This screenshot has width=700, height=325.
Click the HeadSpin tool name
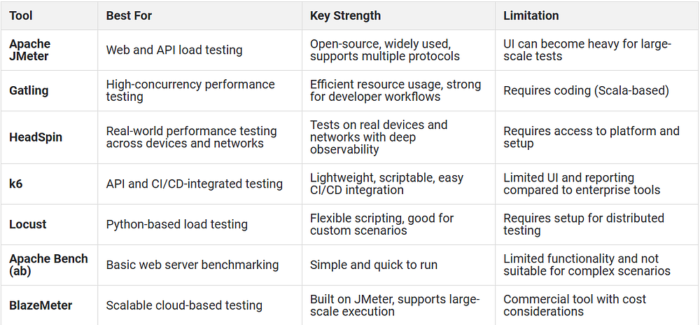(36, 137)
